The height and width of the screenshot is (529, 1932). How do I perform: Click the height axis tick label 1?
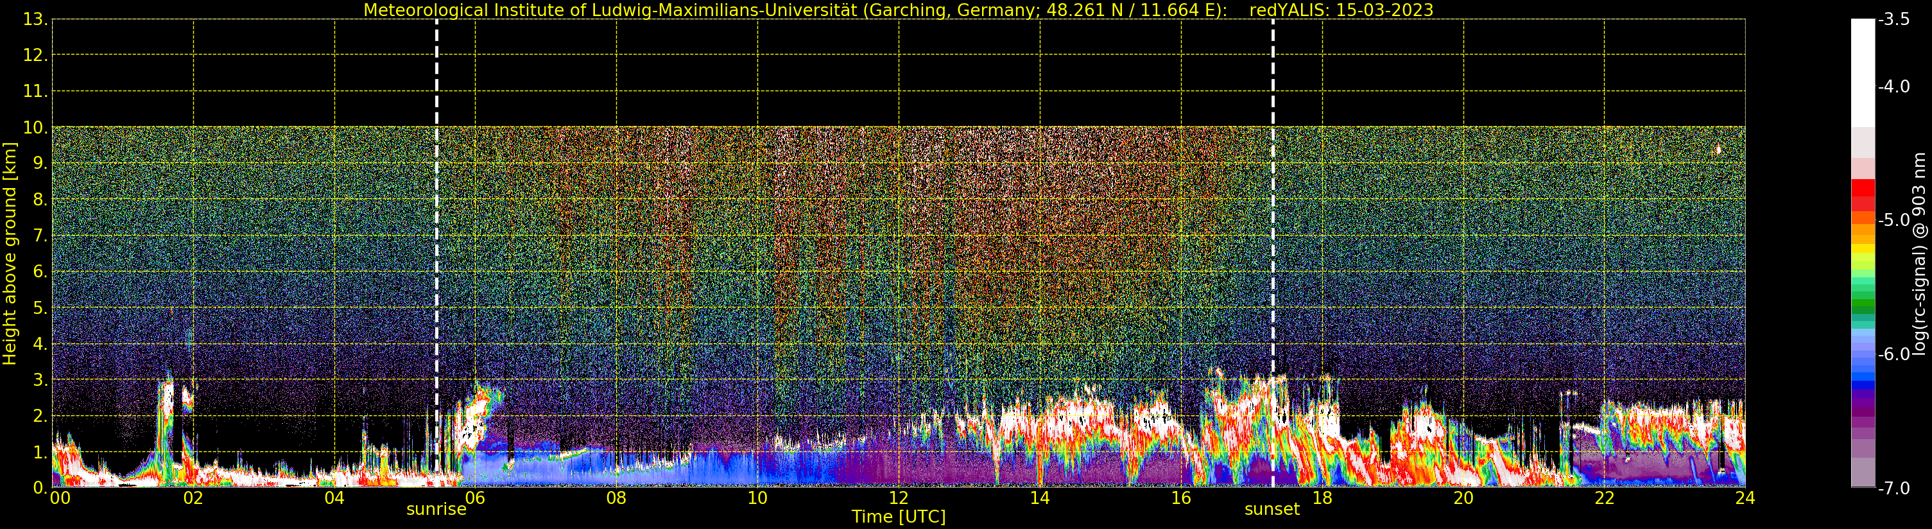coord(39,453)
